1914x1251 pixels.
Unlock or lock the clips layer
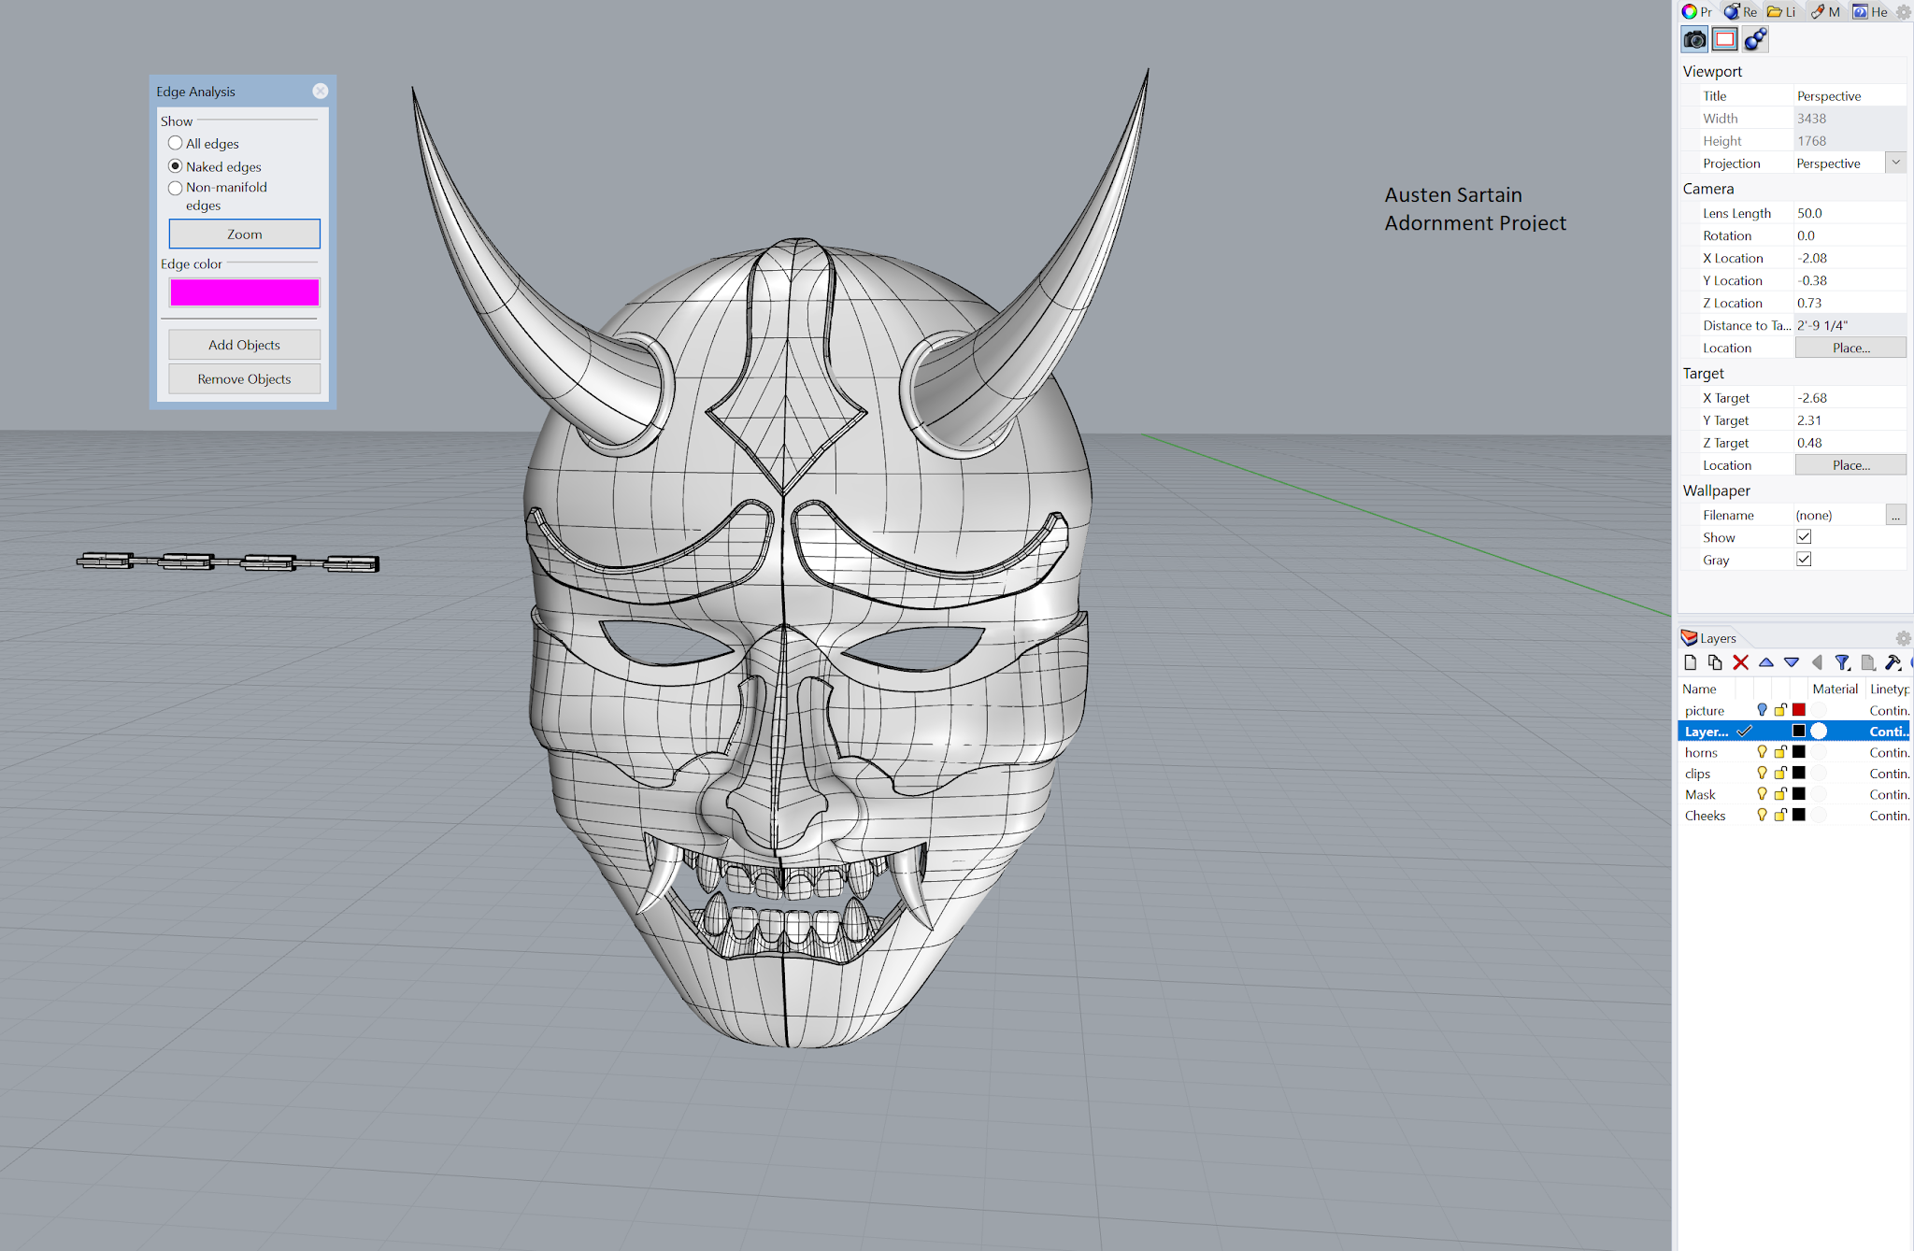point(1780,774)
